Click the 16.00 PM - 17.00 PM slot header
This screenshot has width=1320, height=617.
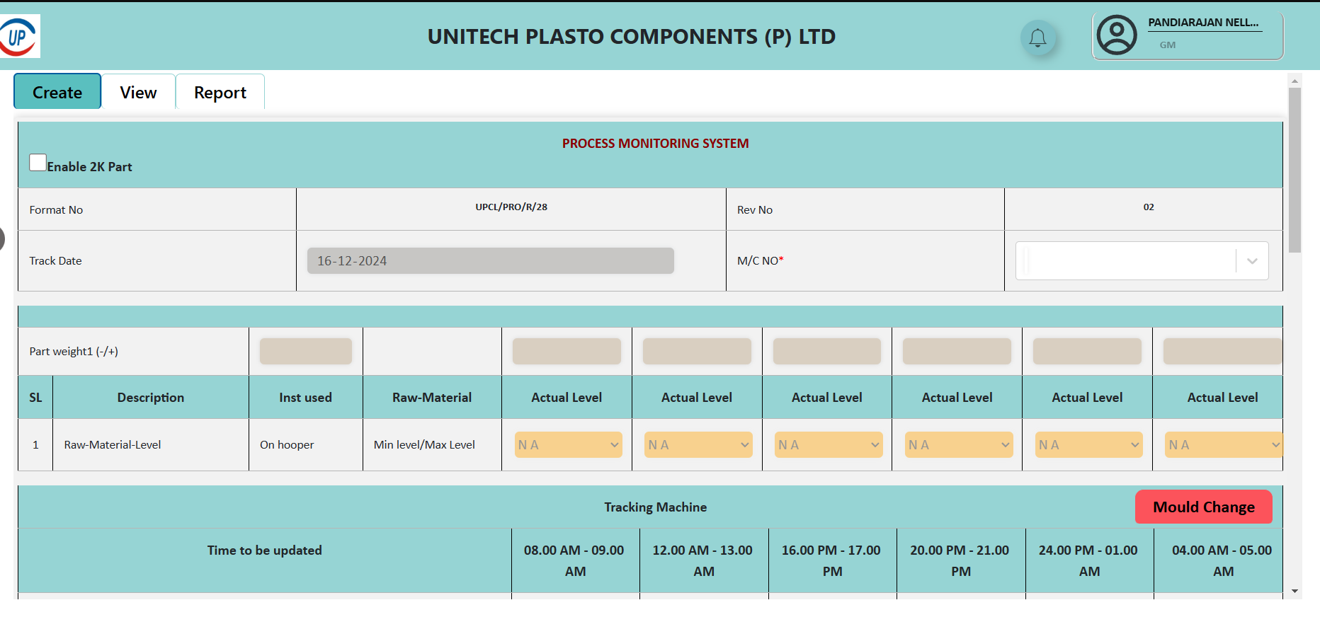832,560
